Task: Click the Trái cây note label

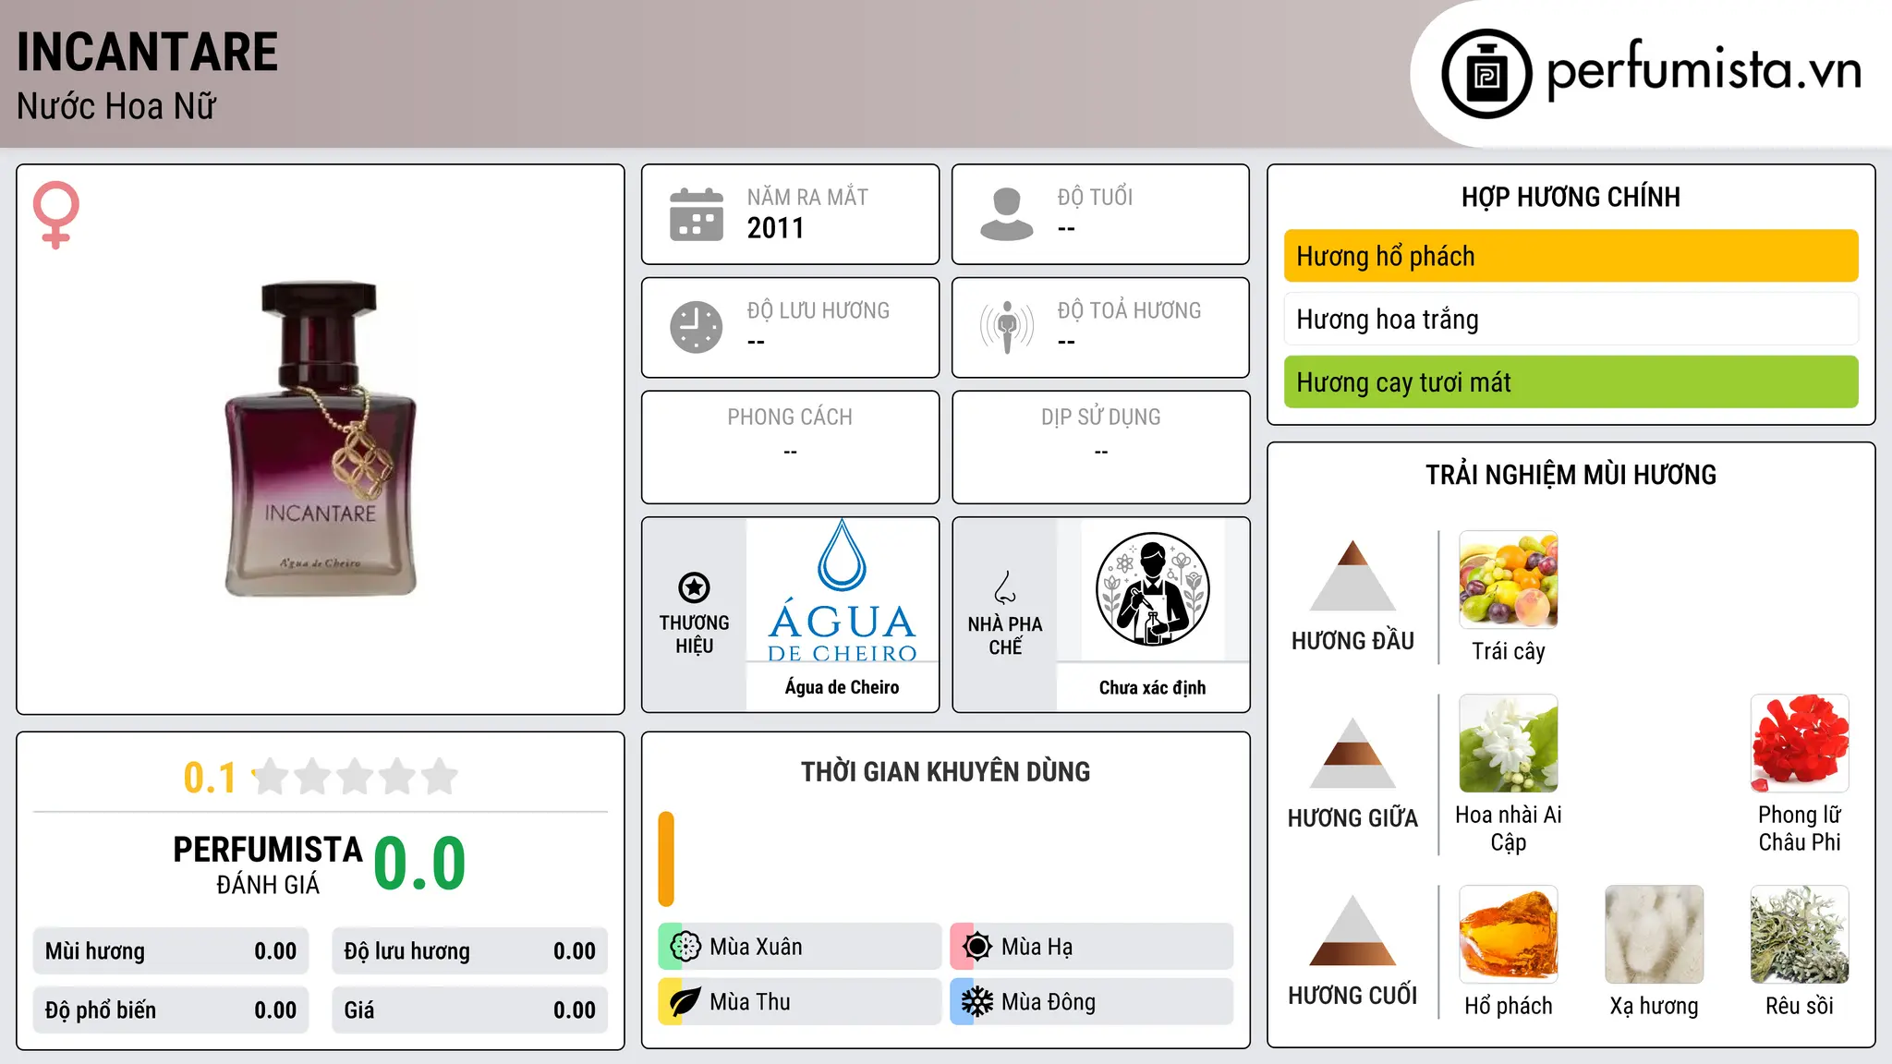Action: coord(1509,651)
